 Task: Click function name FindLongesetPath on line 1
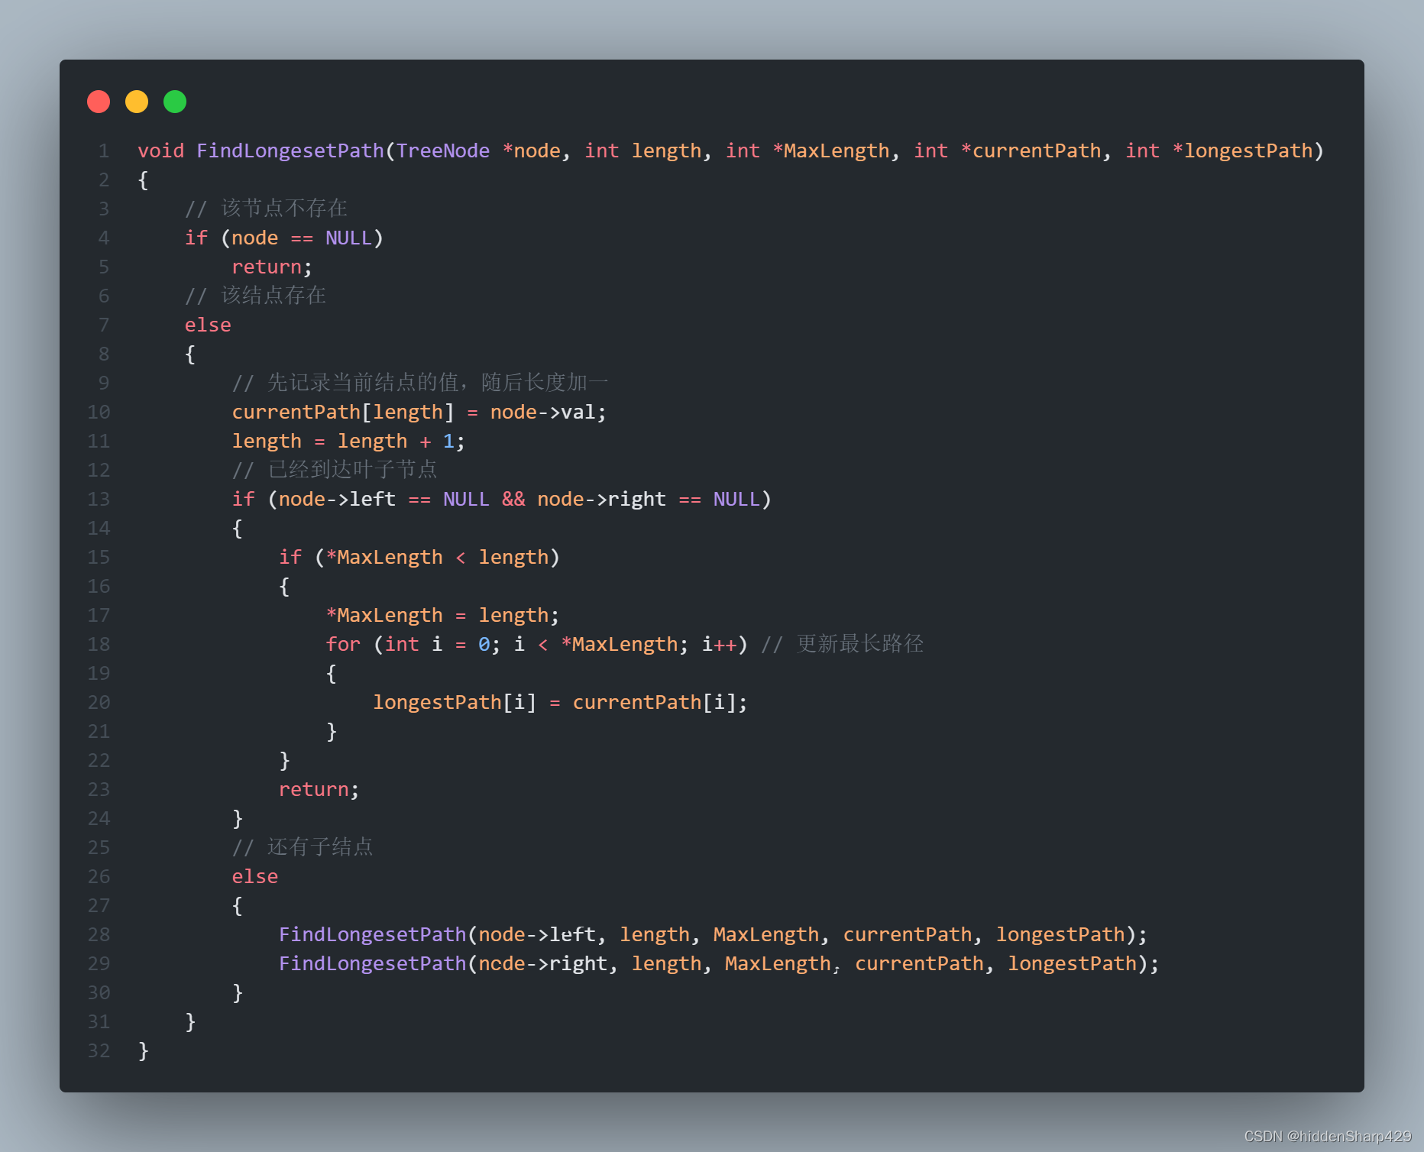point(290,150)
